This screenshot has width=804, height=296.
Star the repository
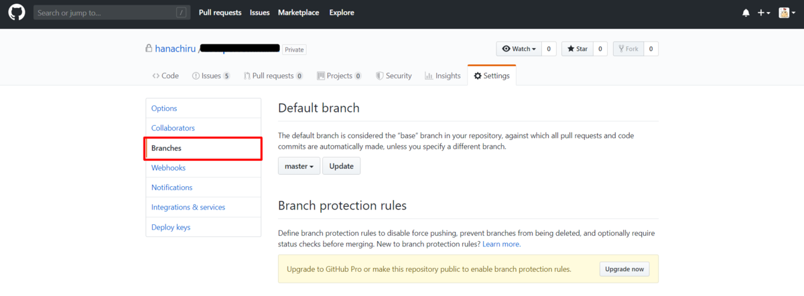[577, 49]
